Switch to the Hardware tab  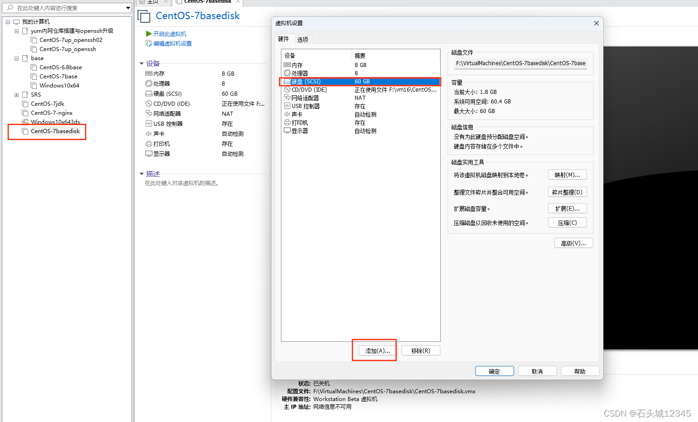coord(284,39)
